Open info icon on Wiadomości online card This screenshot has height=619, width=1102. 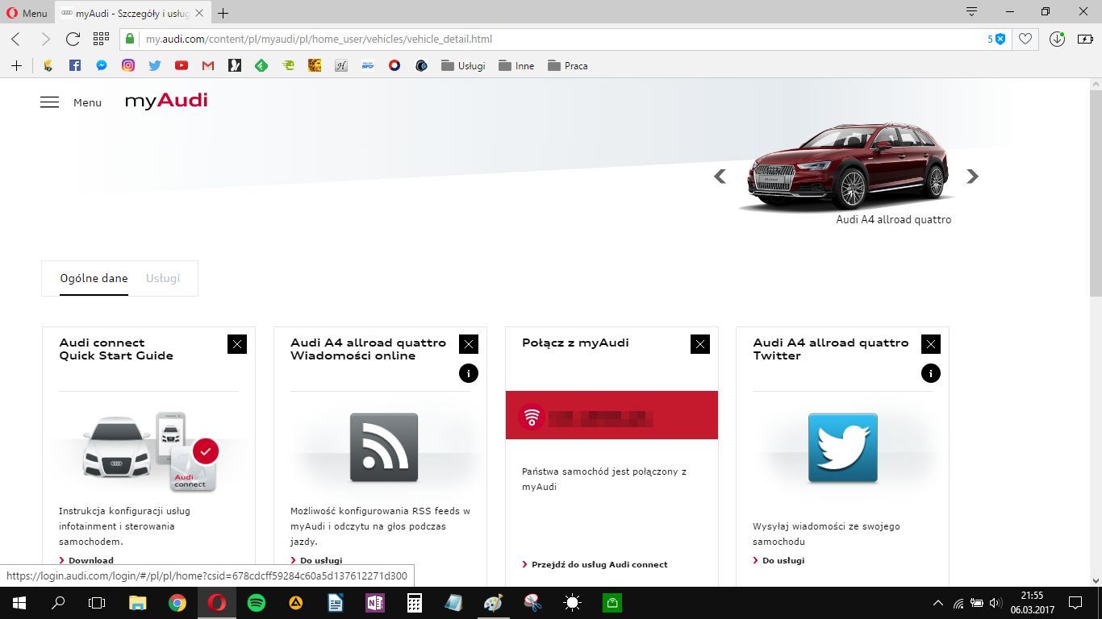pyautogui.click(x=469, y=373)
